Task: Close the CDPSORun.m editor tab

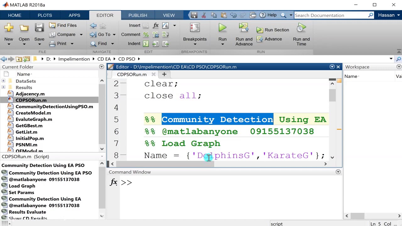Action: click(x=154, y=74)
